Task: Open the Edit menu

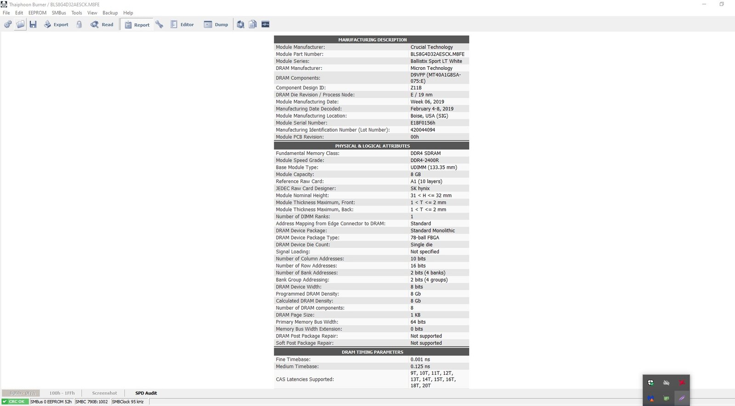Action: (x=19, y=13)
